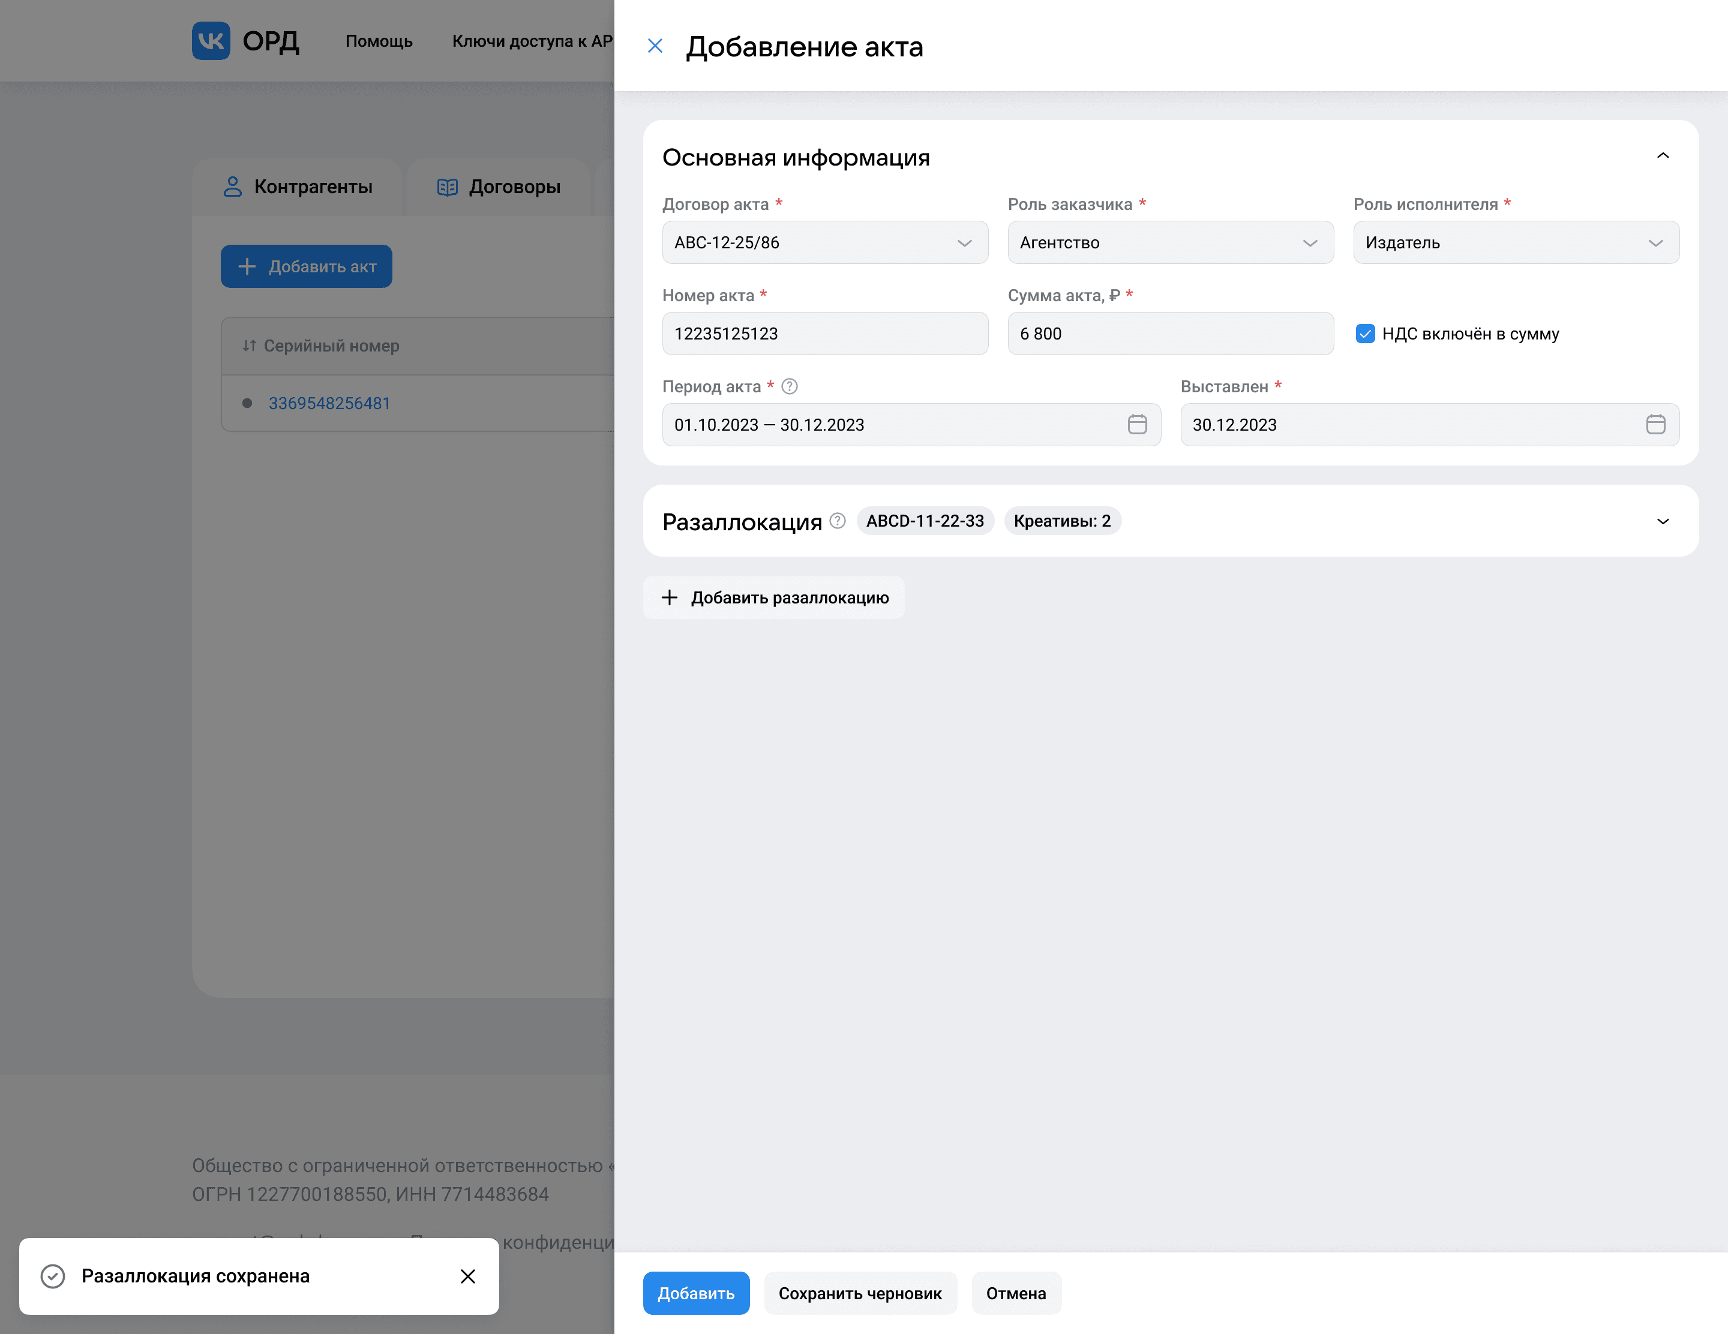
Task: Click Сохранить черновик button
Action: tap(859, 1293)
